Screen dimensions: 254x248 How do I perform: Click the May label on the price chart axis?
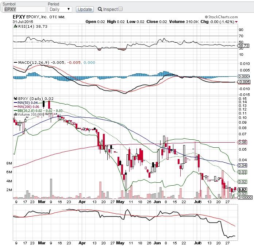point(120,202)
